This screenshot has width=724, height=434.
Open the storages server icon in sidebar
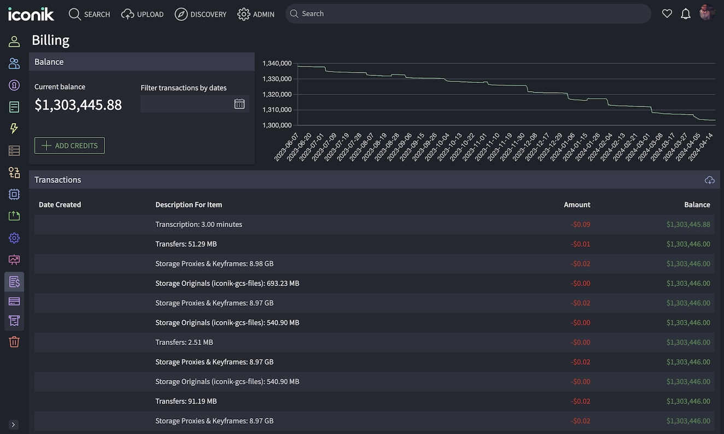point(14,150)
